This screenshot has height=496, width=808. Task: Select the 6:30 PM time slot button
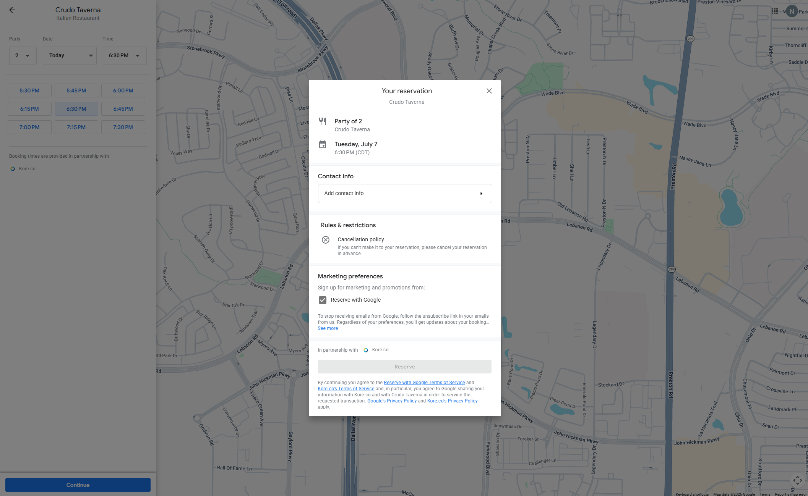tap(76, 109)
